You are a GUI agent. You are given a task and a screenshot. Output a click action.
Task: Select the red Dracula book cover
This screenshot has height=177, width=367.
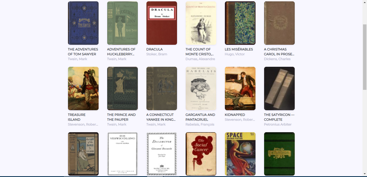click(x=162, y=23)
